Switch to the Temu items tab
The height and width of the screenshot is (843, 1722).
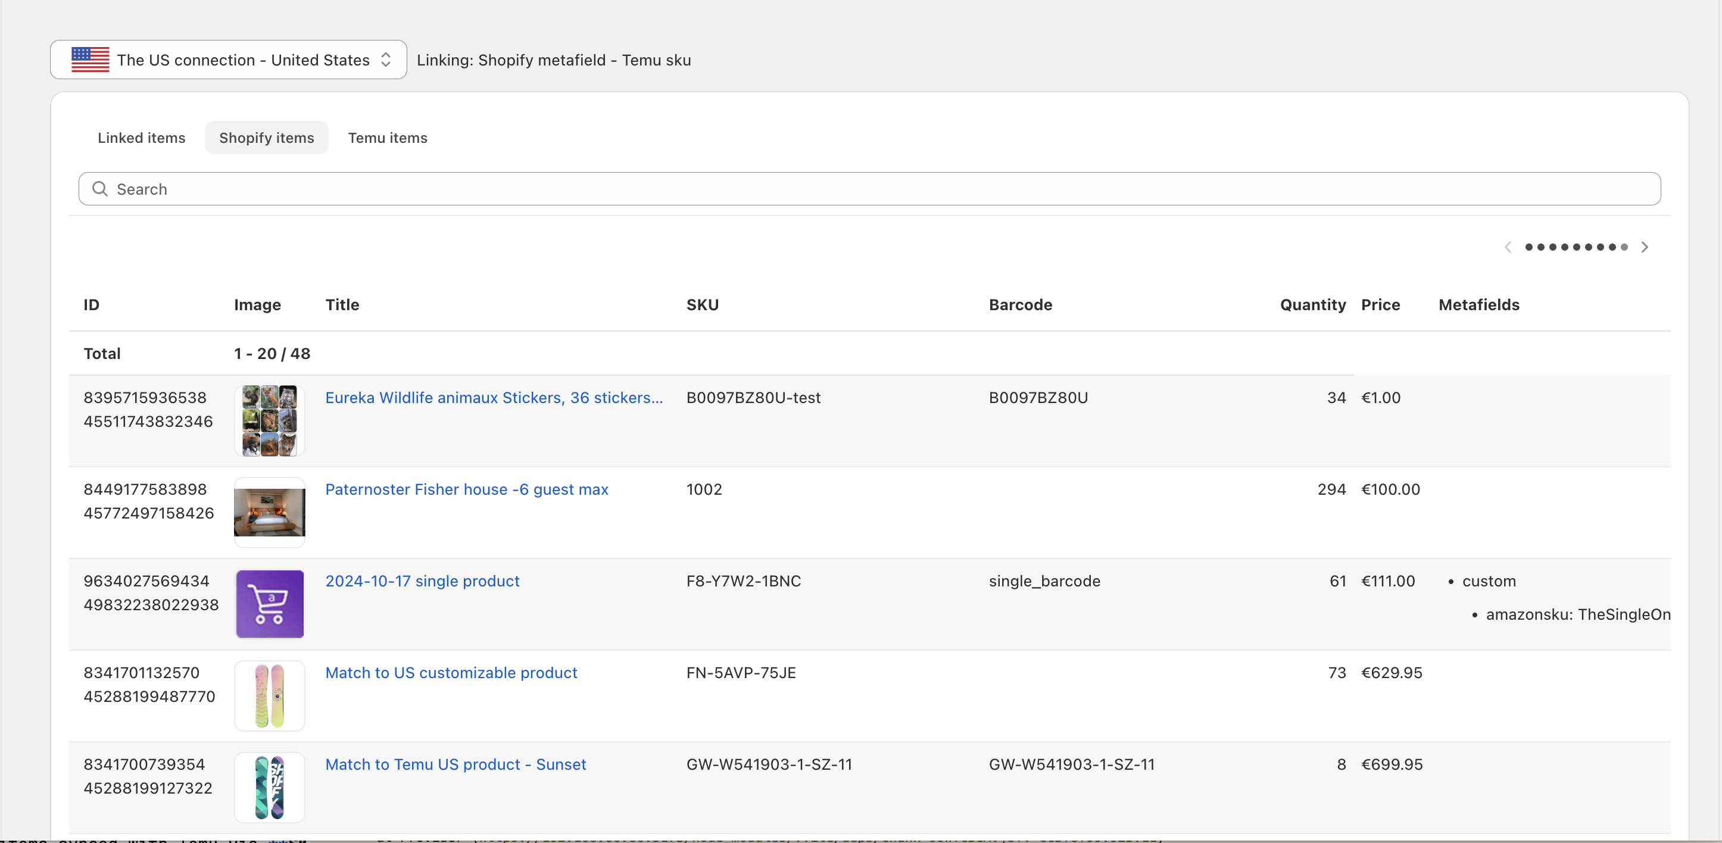pyautogui.click(x=387, y=138)
